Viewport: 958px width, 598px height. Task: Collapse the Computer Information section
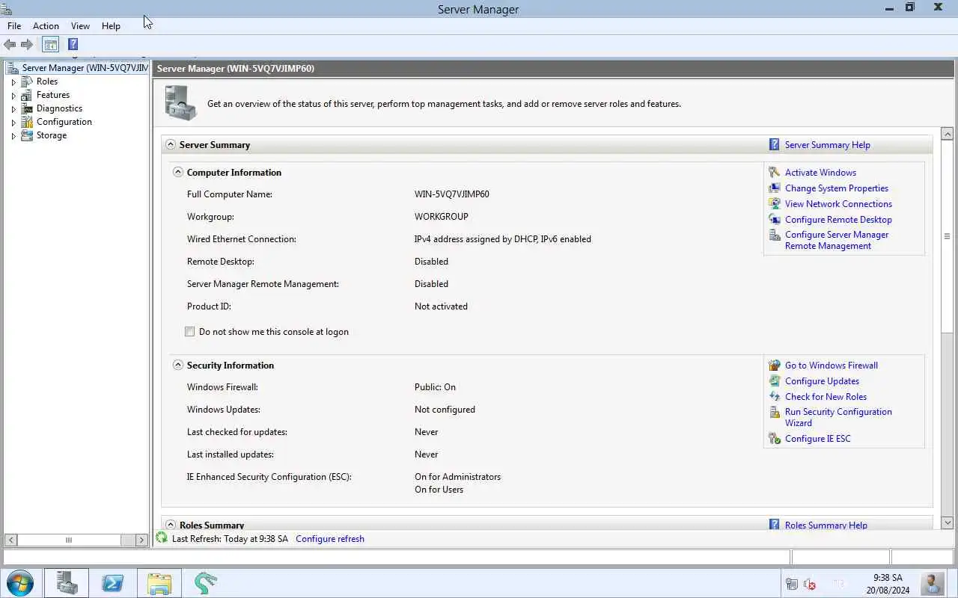tap(178, 173)
